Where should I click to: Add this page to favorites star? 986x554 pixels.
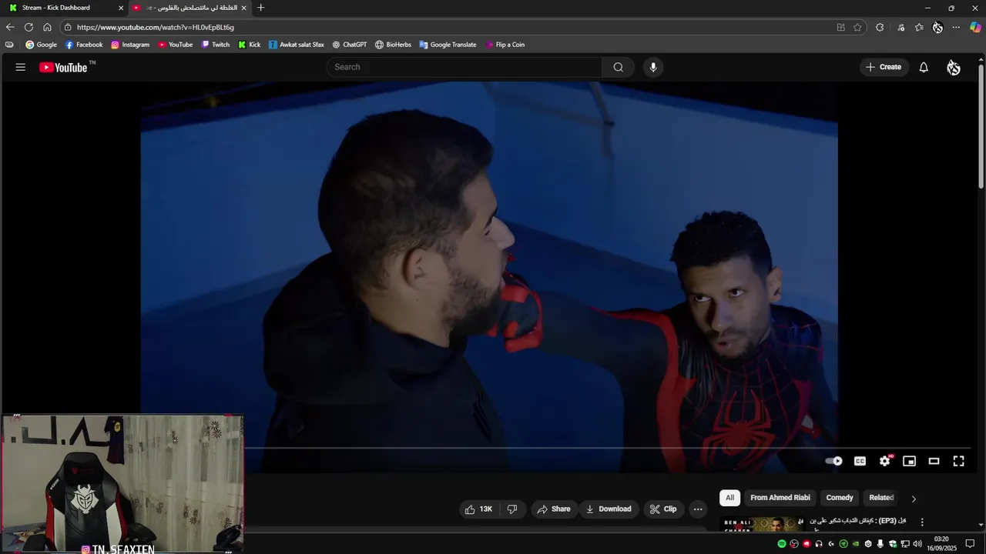point(857,27)
